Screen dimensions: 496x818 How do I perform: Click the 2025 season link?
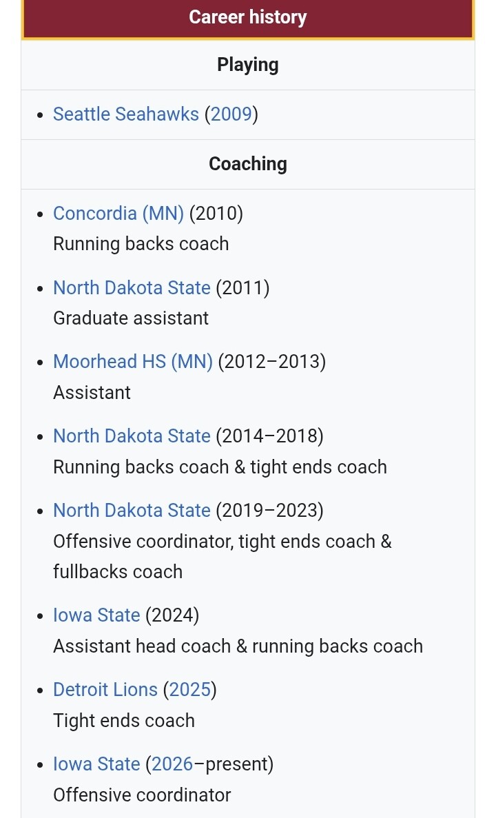coord(189,691)
